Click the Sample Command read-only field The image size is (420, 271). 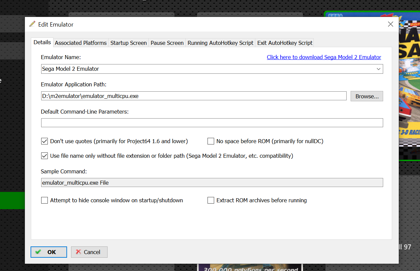point(212,182)
